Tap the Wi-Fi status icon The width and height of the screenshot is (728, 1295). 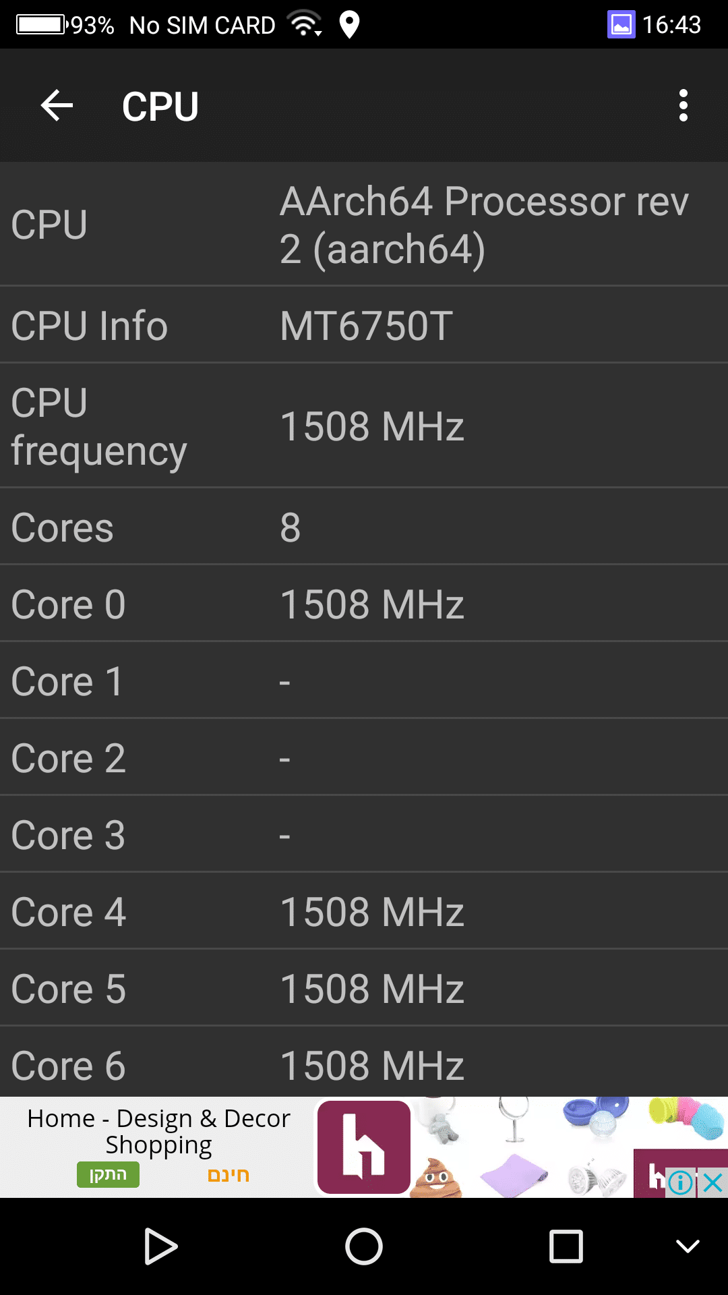305,25
